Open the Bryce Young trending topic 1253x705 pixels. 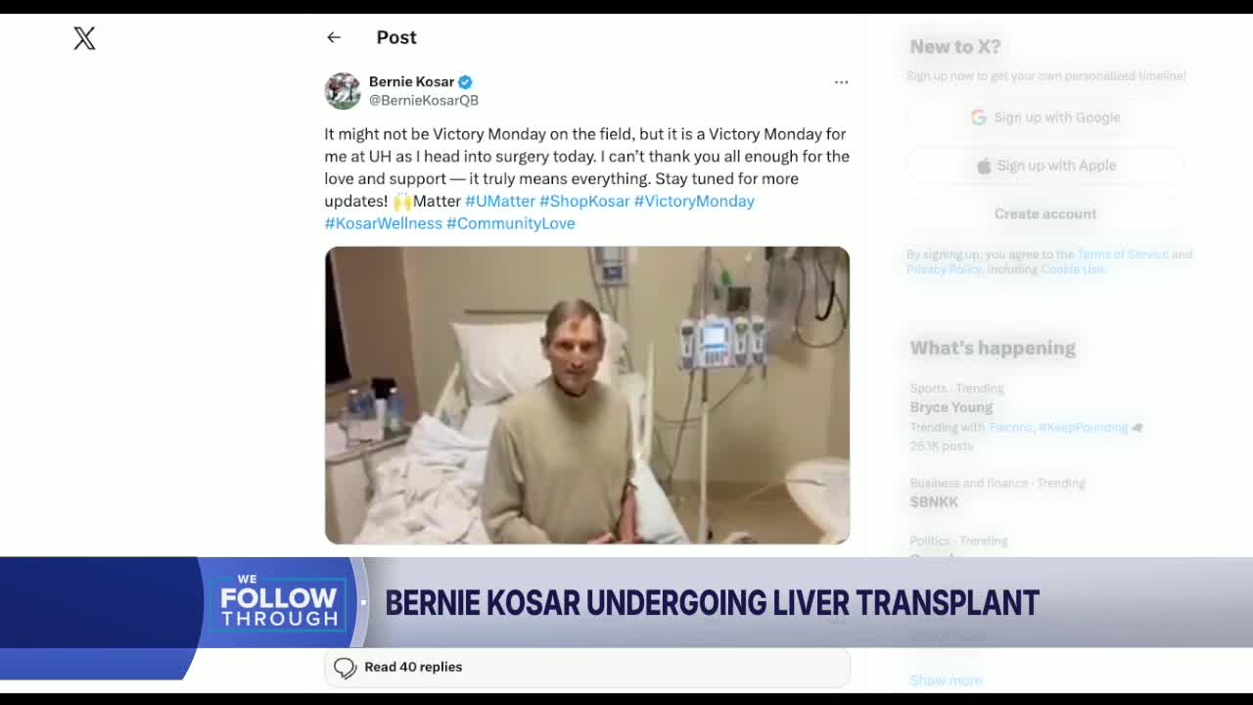click(x=951, y=407)
